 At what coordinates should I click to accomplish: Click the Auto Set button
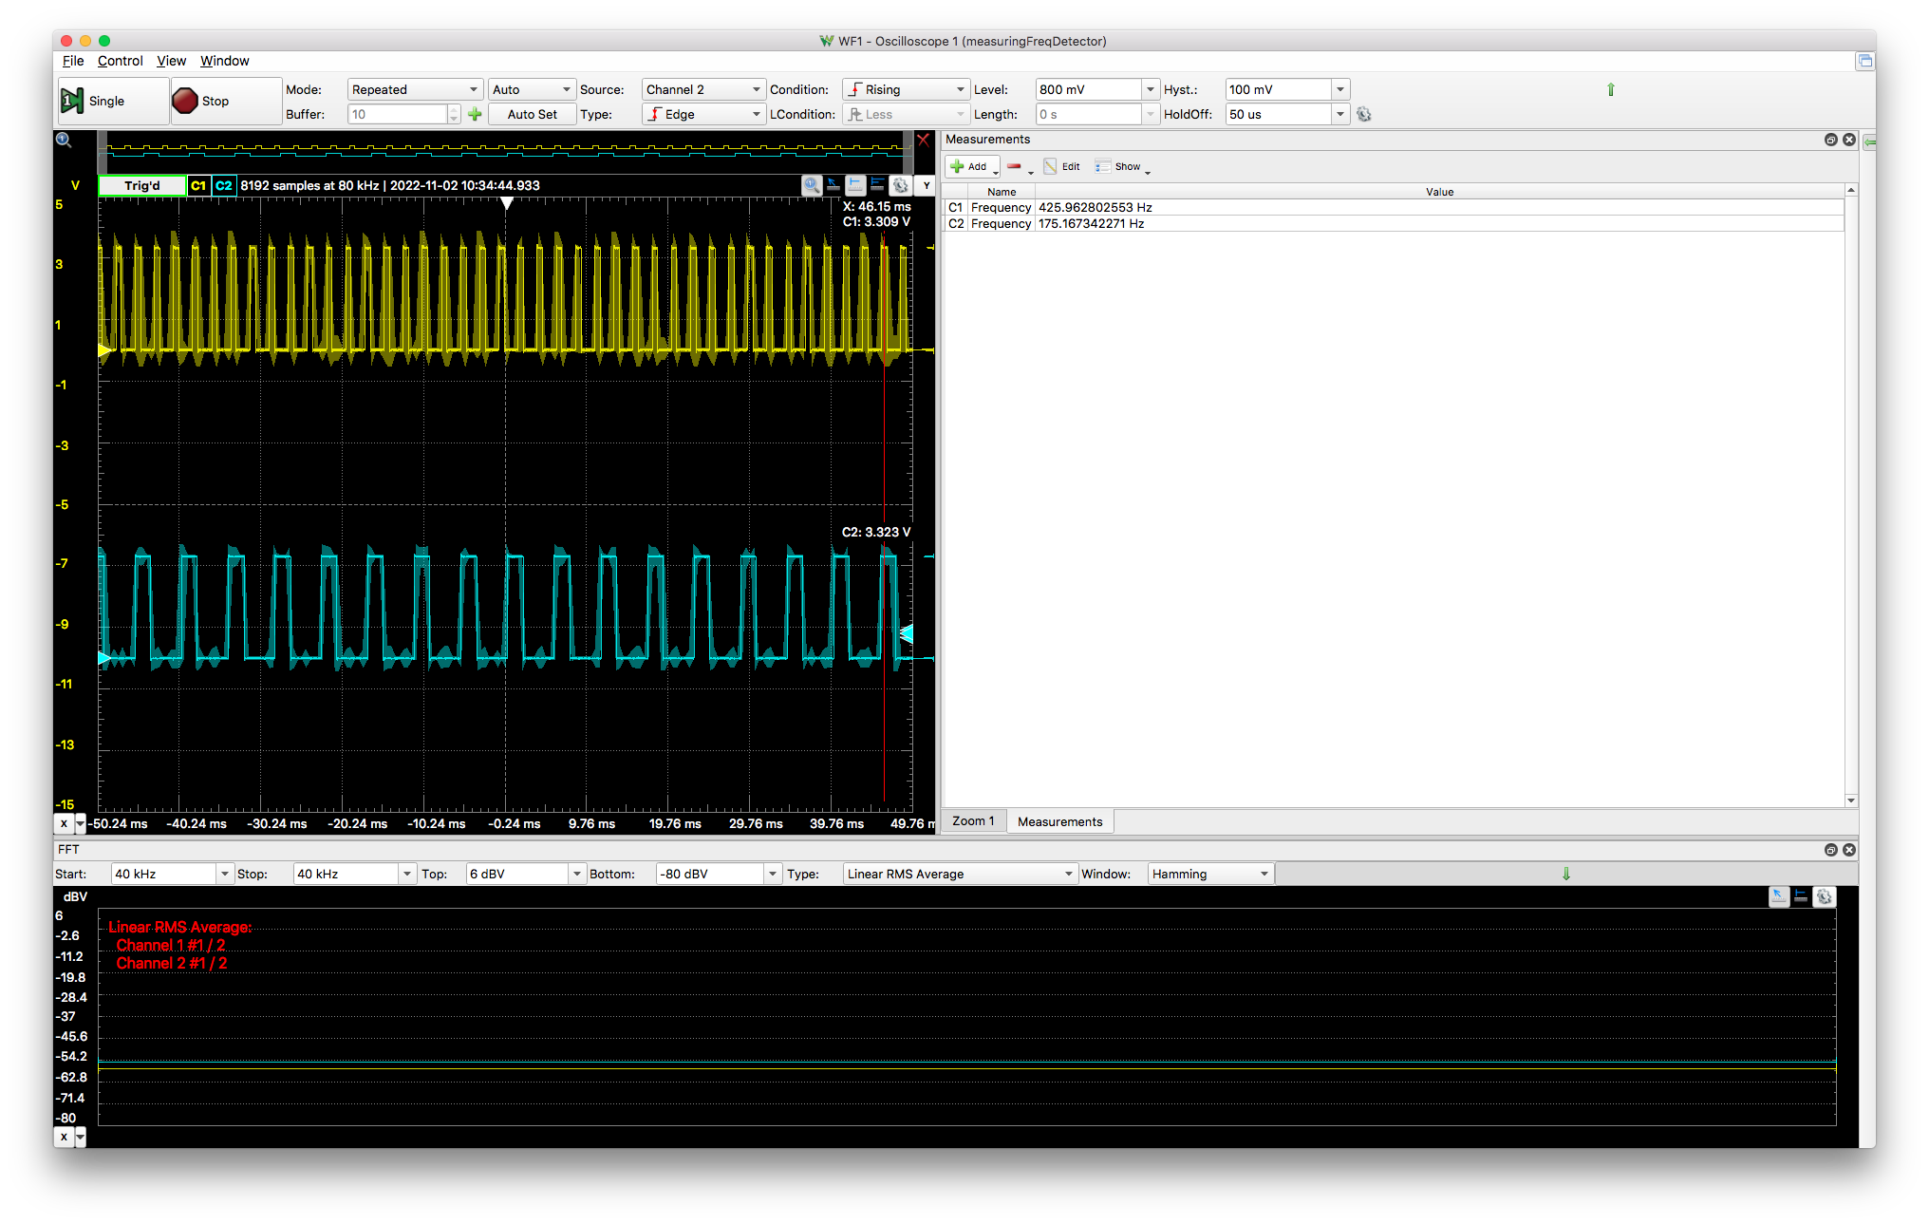pos(532,114)
